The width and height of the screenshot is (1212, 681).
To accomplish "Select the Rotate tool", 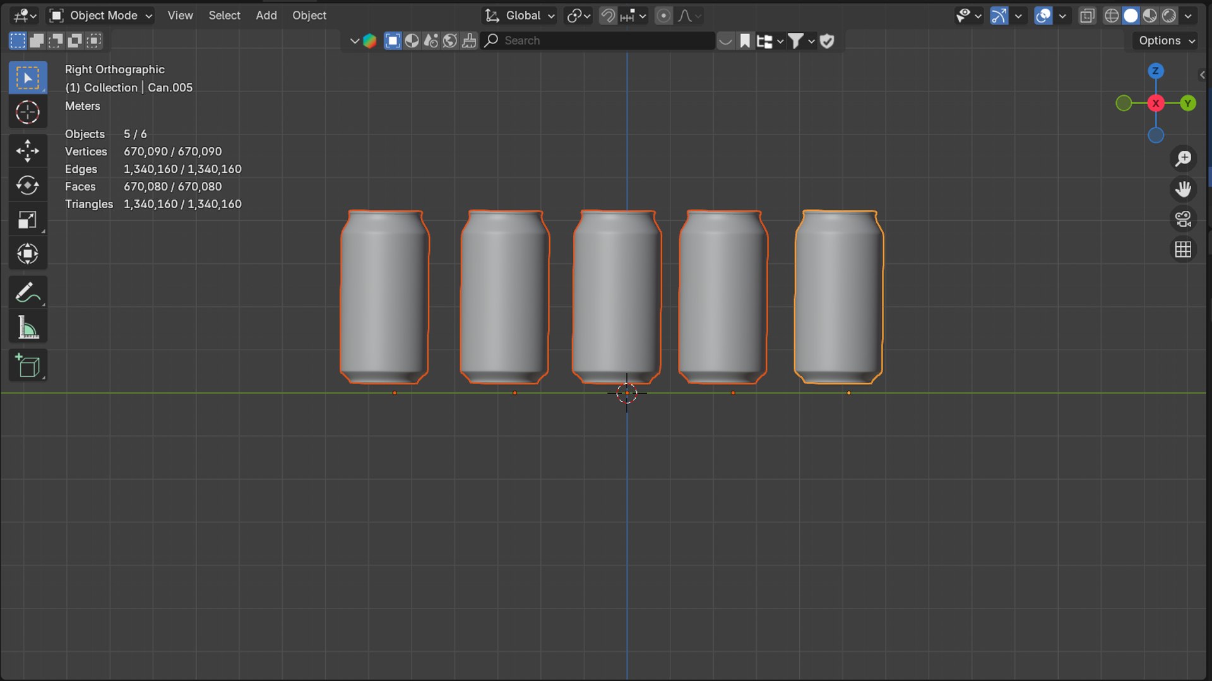I will (28, 185).
